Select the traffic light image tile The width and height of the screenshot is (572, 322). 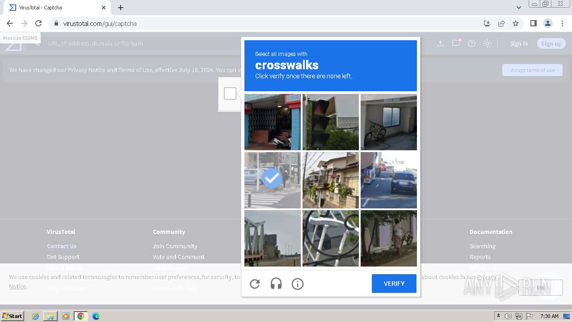point(331,122)
